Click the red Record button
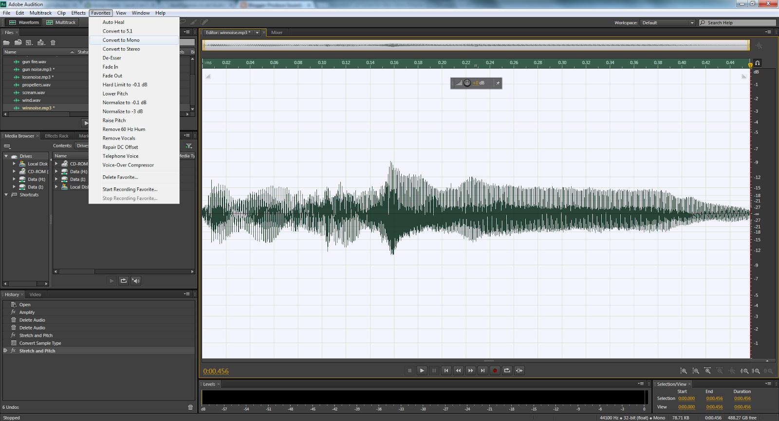The image size is (779, 421). [x=495, y=370]
